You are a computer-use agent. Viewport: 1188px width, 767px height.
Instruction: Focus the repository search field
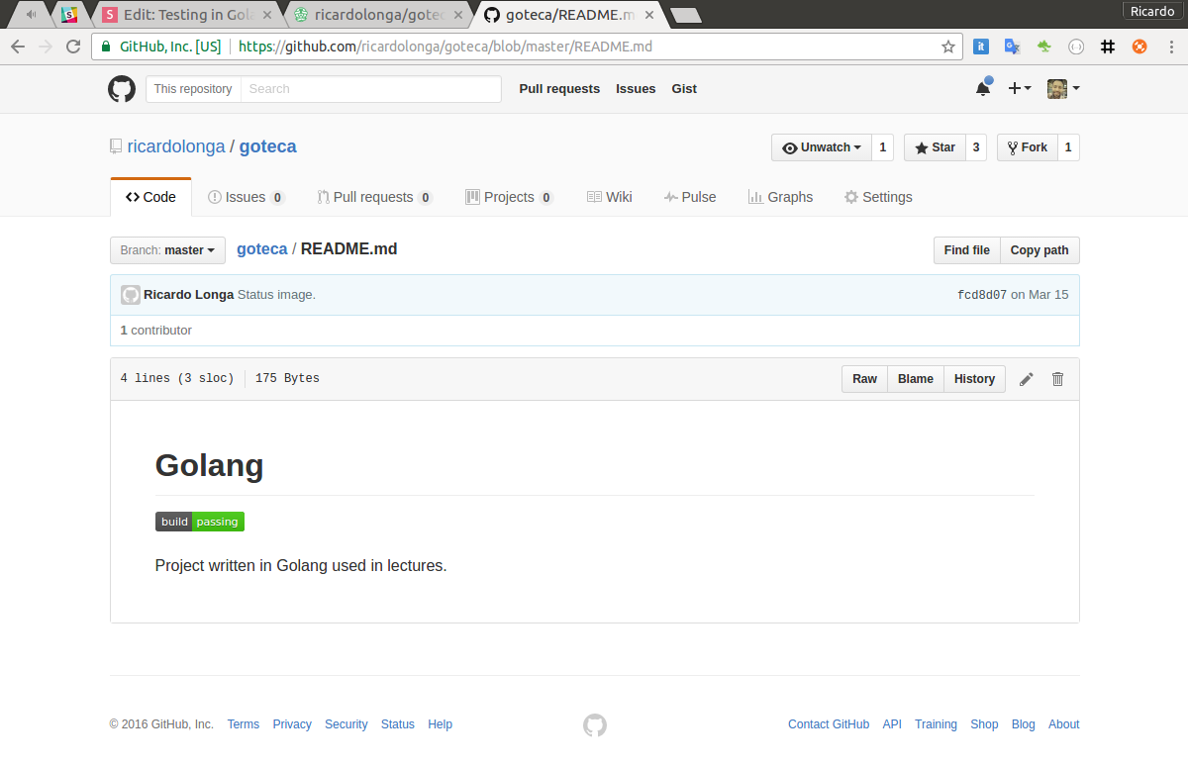[370, 89]
